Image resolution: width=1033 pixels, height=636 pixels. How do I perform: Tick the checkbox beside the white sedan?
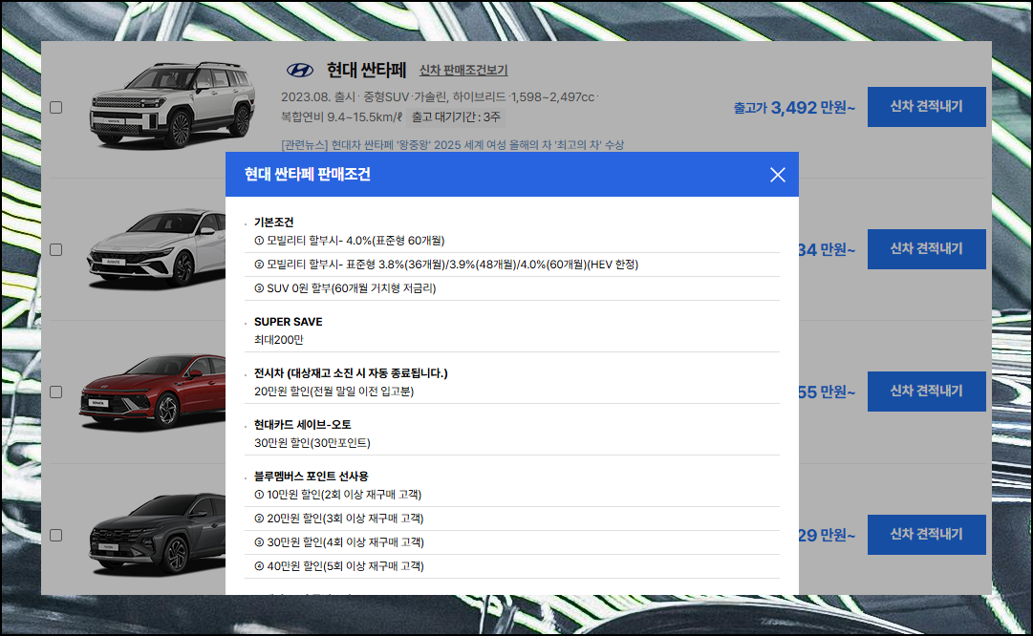pyautogui.click(x=56, y=249)
